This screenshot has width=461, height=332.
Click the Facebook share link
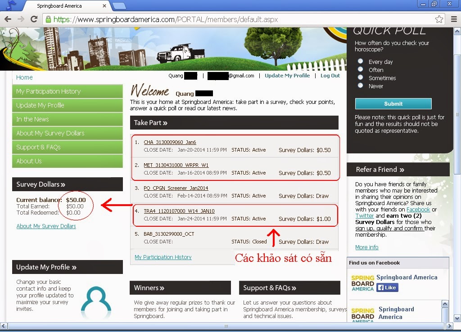(418, 210)
